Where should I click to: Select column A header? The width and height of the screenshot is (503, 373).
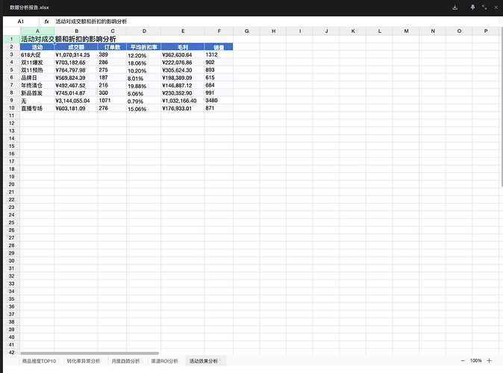37,31
